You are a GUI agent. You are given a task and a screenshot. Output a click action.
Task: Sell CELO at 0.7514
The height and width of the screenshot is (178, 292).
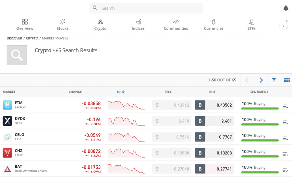point(172,137)
